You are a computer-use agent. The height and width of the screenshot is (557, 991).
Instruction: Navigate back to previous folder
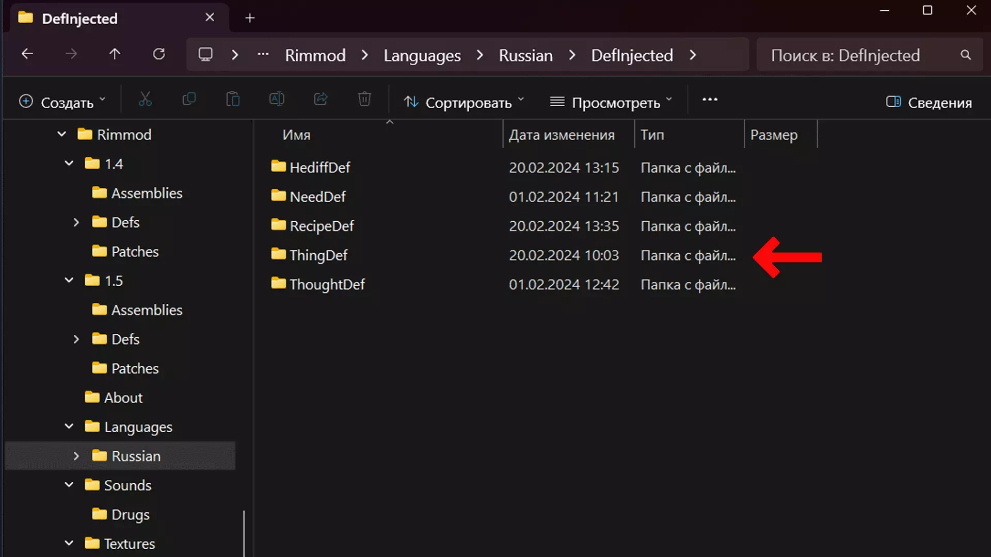click(x=27, y=54)
